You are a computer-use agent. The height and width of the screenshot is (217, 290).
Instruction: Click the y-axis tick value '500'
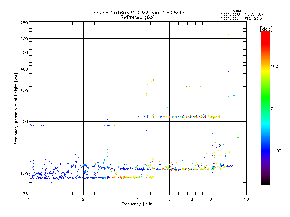point(24,52)
